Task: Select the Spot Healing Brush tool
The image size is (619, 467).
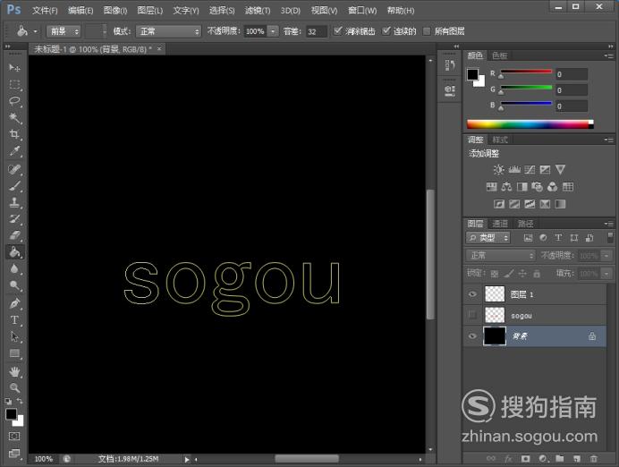Action: [x=14, y=169]
